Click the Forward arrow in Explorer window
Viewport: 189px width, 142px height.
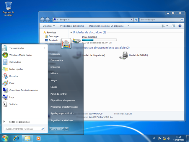48,20
